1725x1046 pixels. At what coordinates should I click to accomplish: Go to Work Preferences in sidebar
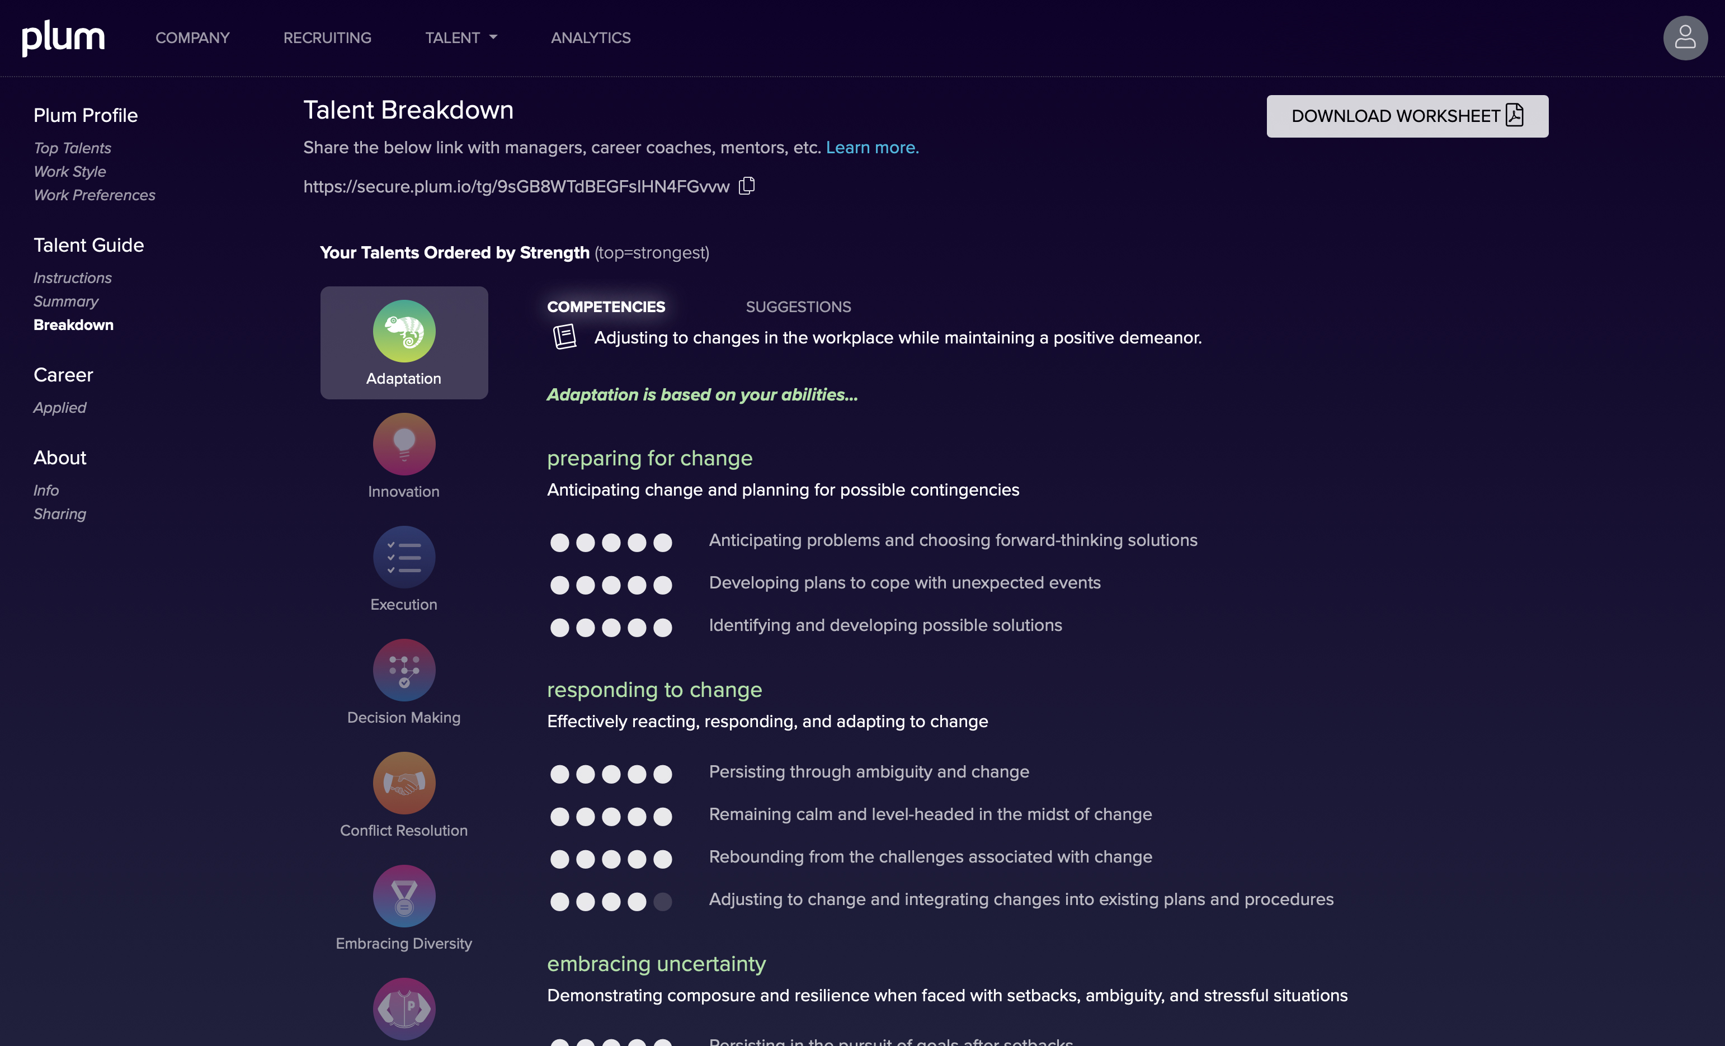pos(95,195)
